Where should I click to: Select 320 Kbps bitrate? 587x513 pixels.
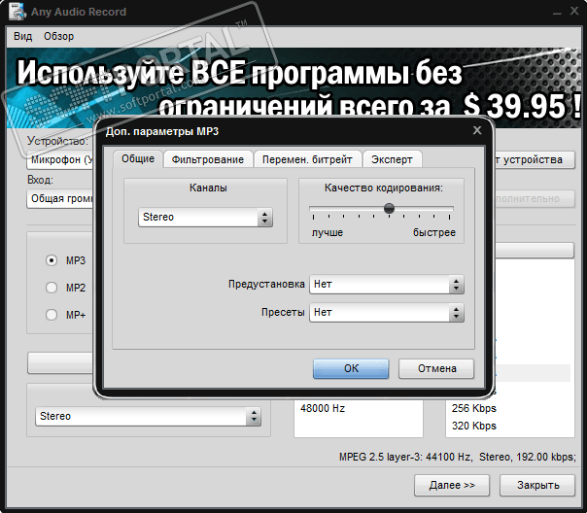coord(474,426)
